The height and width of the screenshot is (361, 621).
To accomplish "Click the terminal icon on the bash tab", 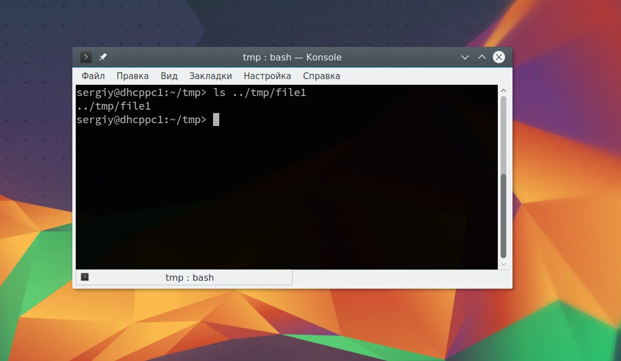I will pos(85,277).
